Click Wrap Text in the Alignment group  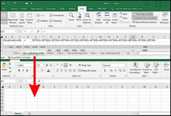(85, 65)
